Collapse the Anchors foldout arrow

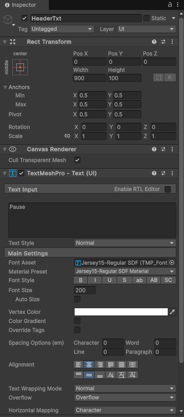tap(5, 87)
